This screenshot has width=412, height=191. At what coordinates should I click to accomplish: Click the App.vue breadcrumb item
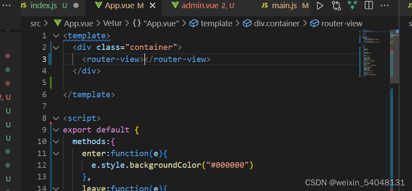(x=78, y=23)
